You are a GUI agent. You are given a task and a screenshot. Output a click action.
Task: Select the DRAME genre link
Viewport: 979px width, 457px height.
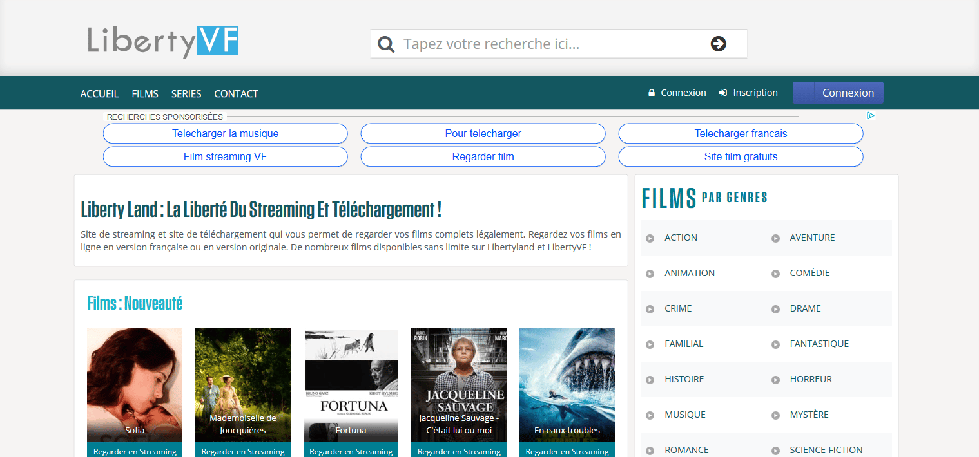(805, 308)
